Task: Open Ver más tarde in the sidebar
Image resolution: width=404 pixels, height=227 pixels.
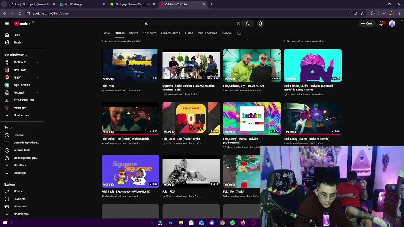Action: click(21, 150)
